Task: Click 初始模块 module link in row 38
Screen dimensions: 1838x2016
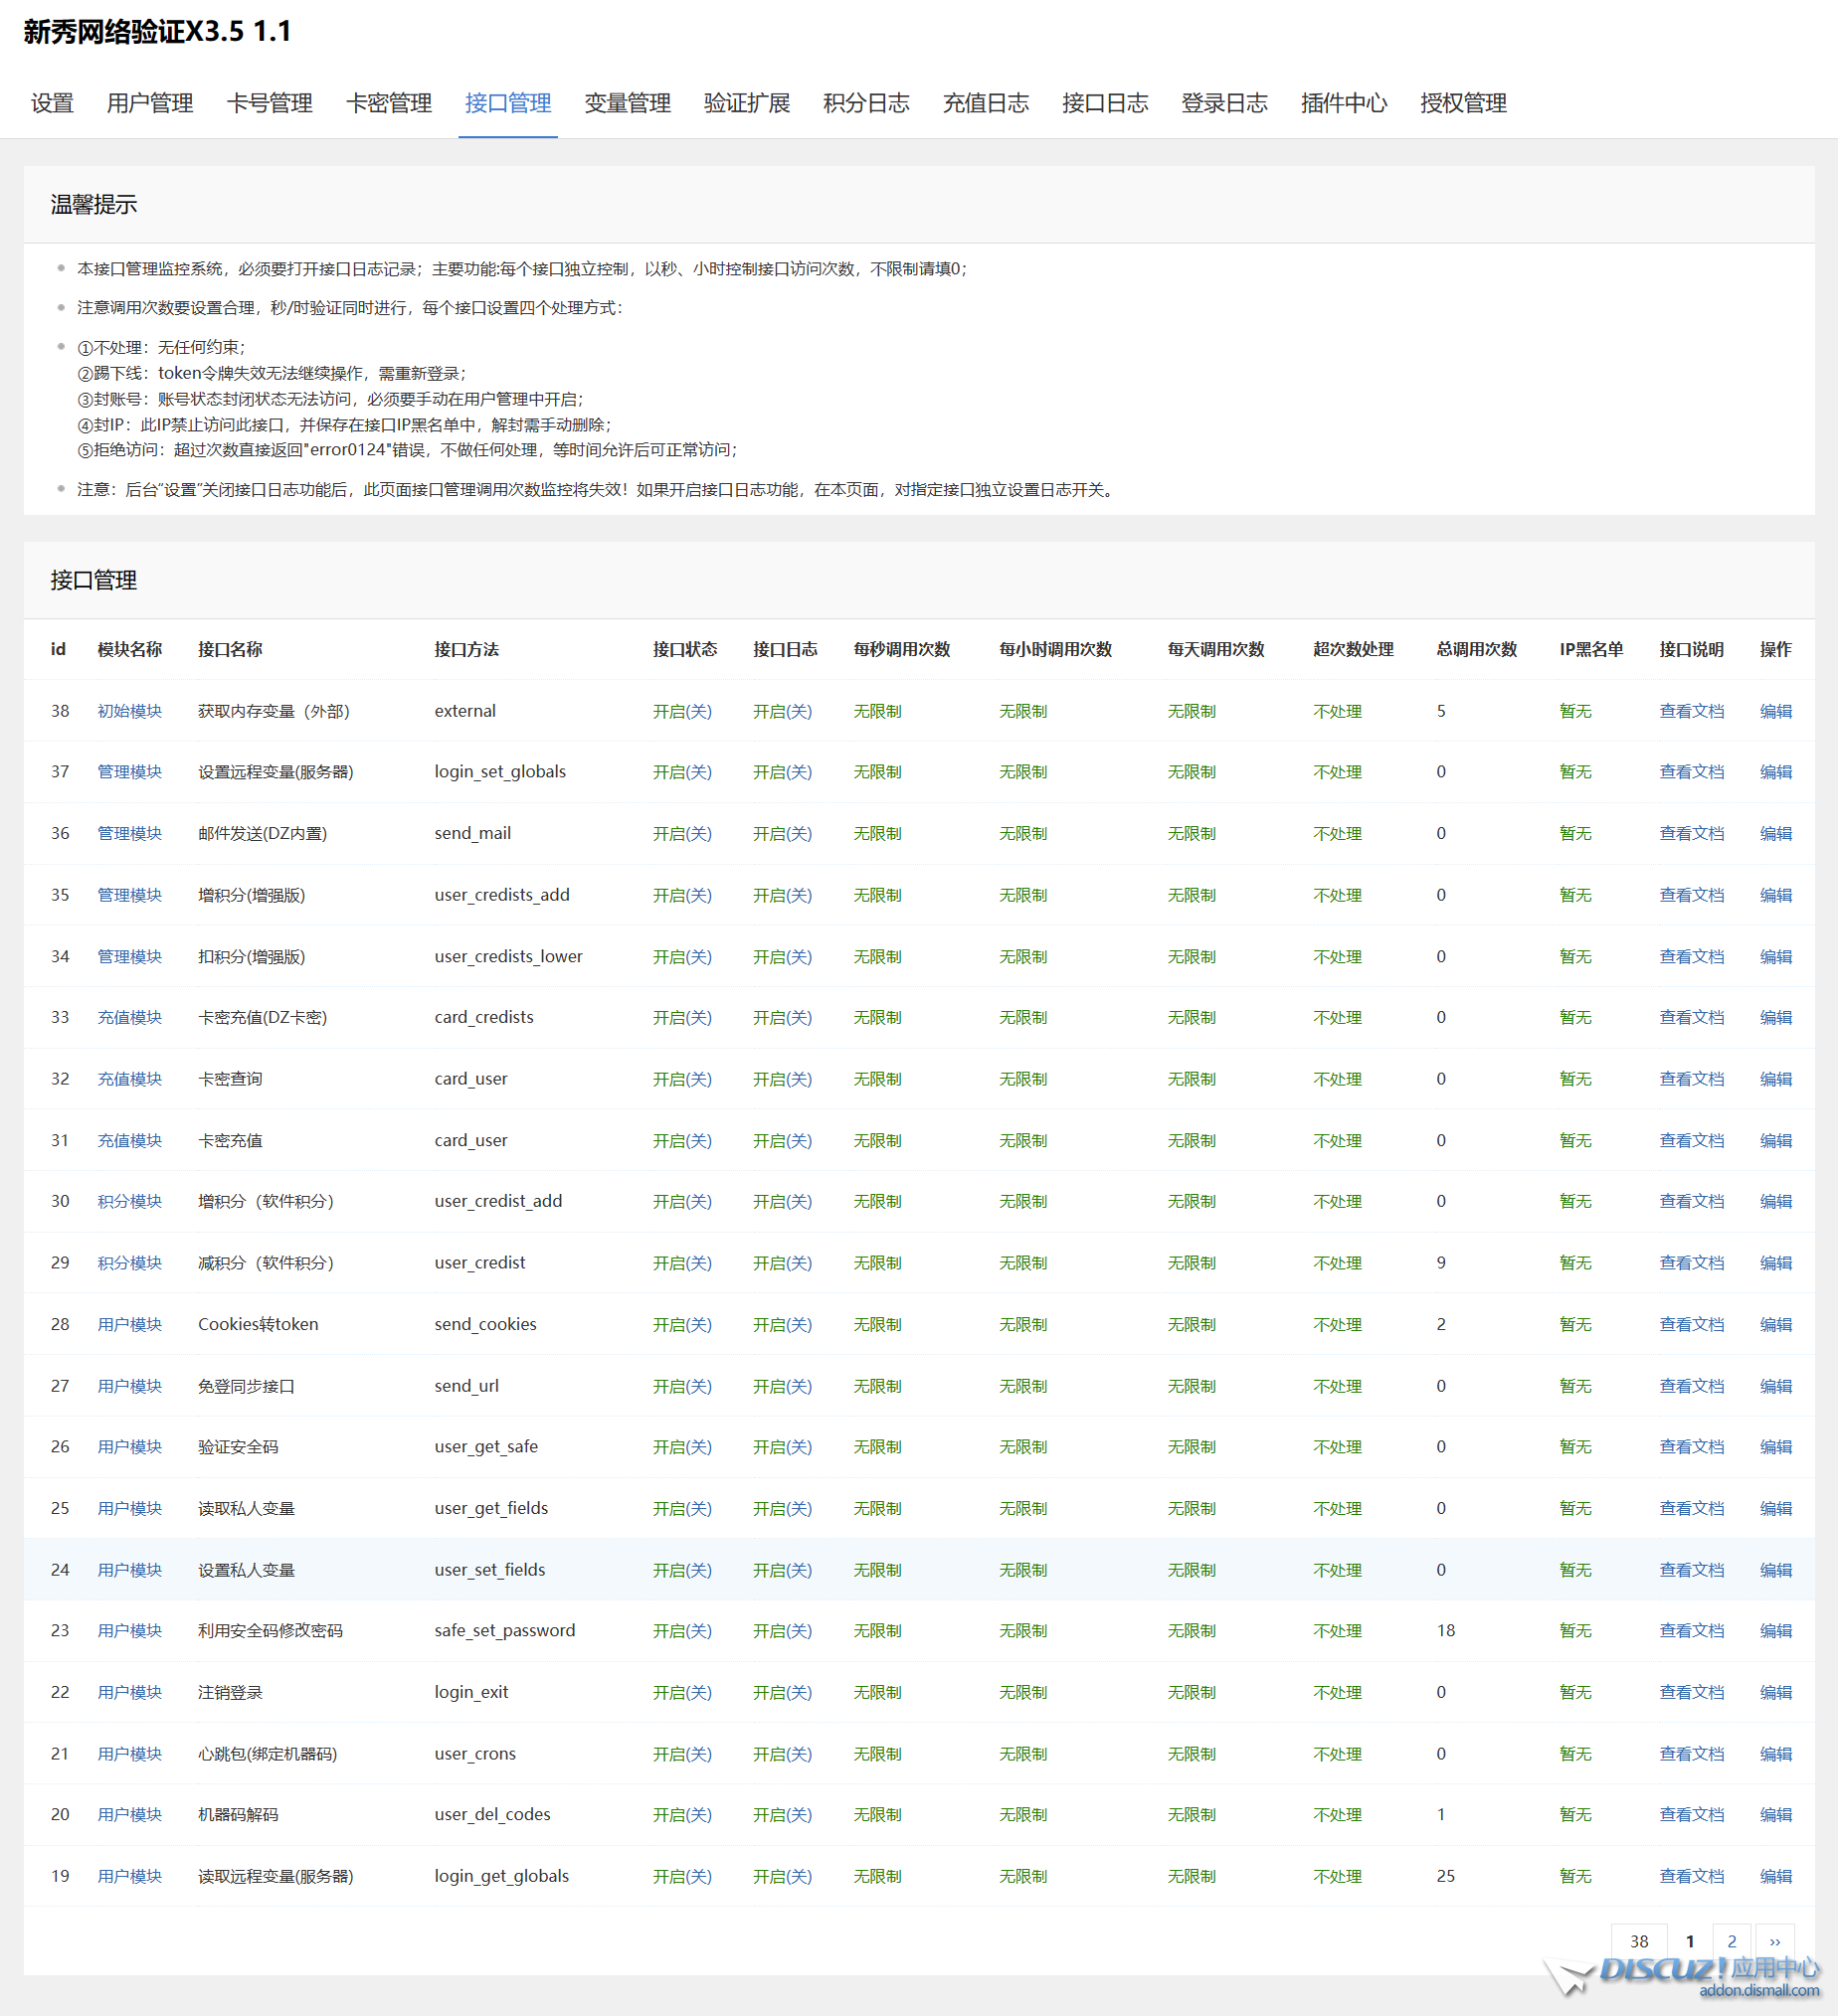Action: (129, 711)
